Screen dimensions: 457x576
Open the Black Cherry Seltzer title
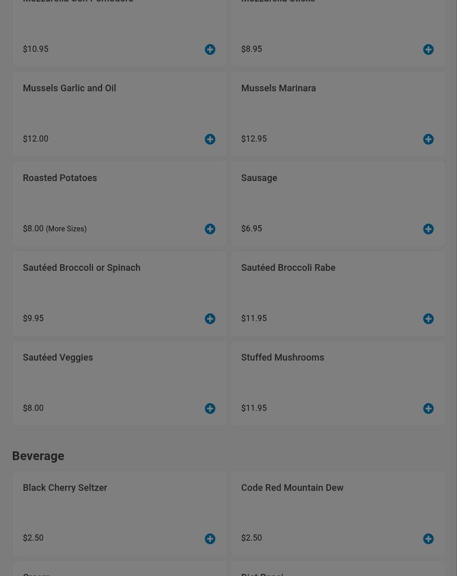tap(65, 488)
